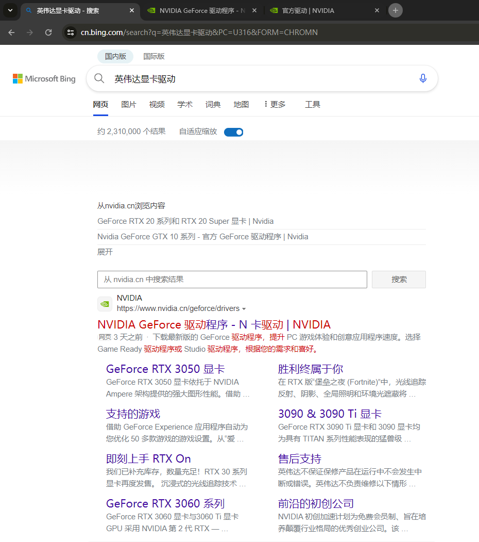View site information icon in address bar
This screenshot has height=542, width=479.
[71, 32]
